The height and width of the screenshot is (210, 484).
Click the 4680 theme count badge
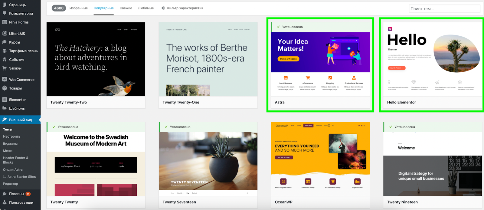point(59,8)
